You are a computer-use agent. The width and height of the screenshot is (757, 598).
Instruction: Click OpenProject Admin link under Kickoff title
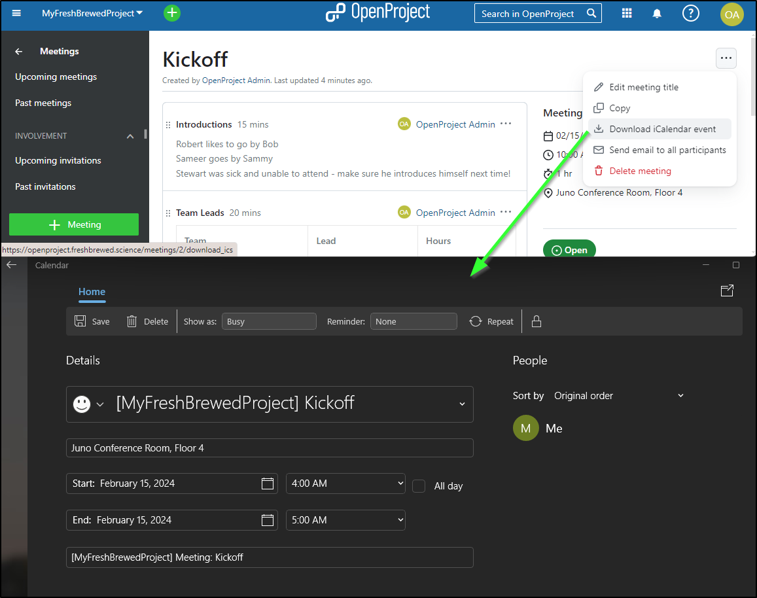pos(236,80)
